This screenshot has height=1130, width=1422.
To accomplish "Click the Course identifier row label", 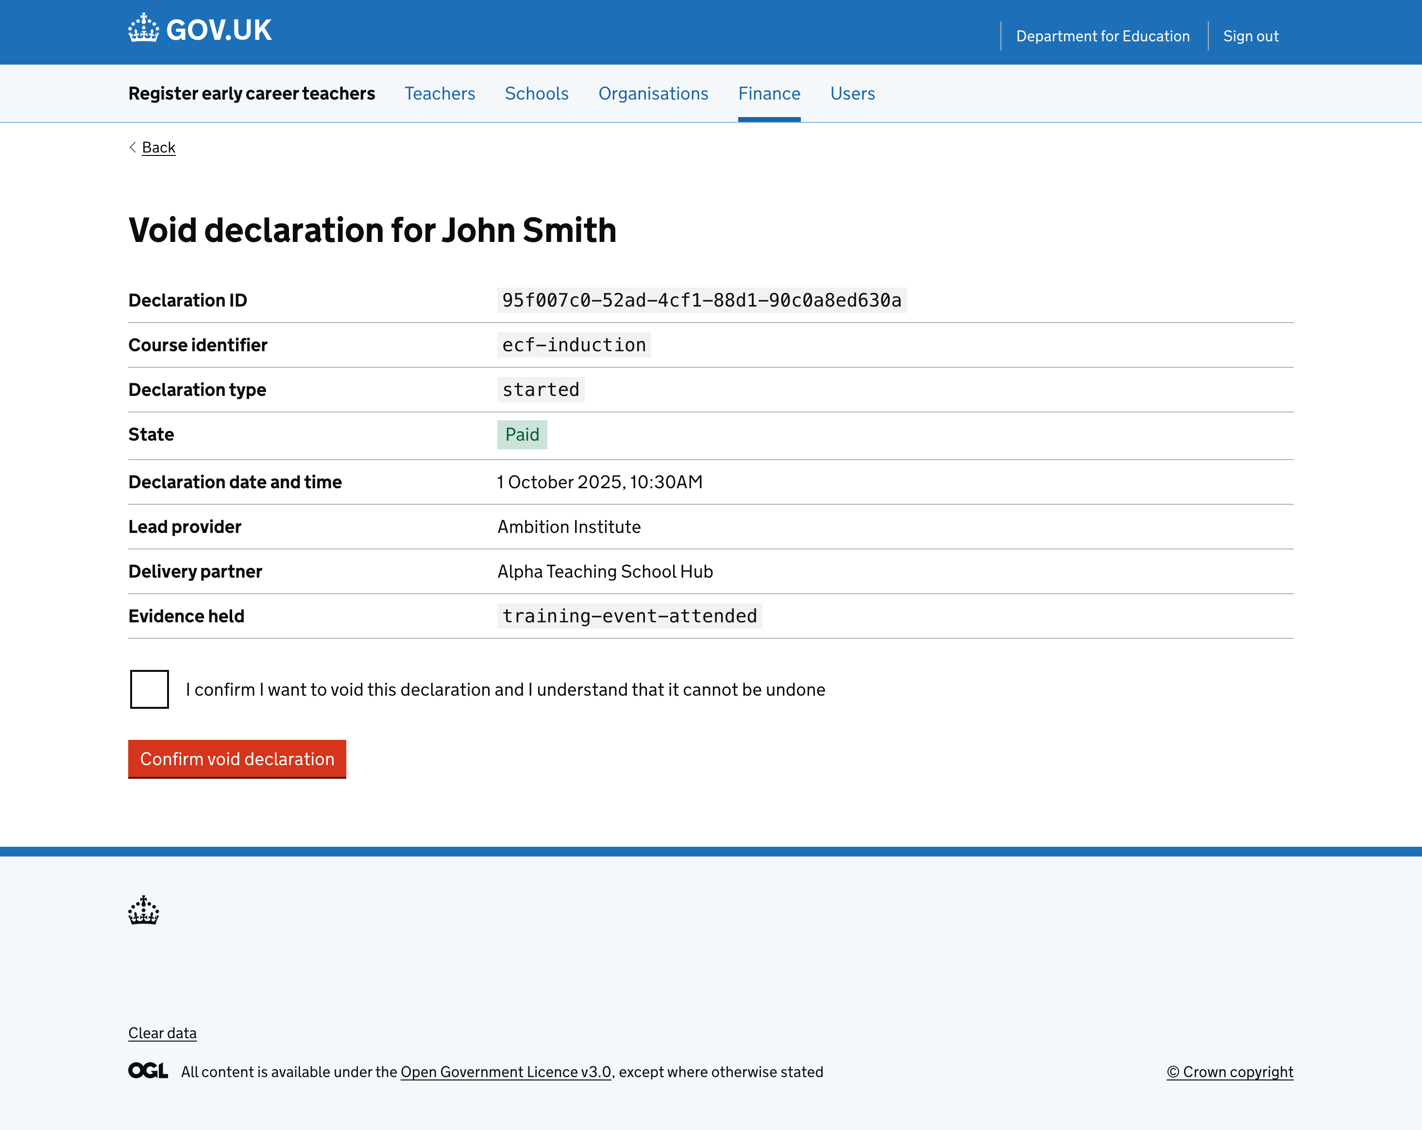I will coord(198,345).
